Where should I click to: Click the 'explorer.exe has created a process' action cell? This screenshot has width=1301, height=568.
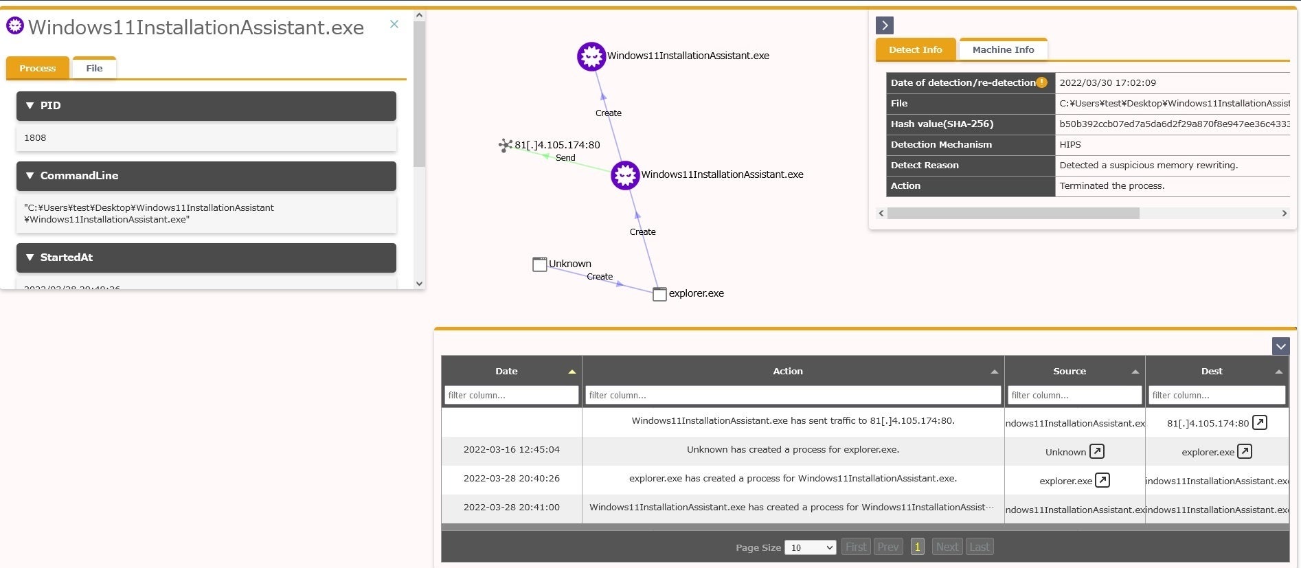coord(793,479)
